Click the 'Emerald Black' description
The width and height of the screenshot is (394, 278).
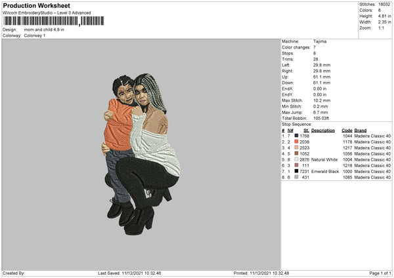325,171
